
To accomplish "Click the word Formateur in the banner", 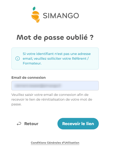I will coord(32,63).
